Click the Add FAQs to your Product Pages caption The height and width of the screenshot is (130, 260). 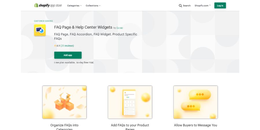[x=130, y=127]
